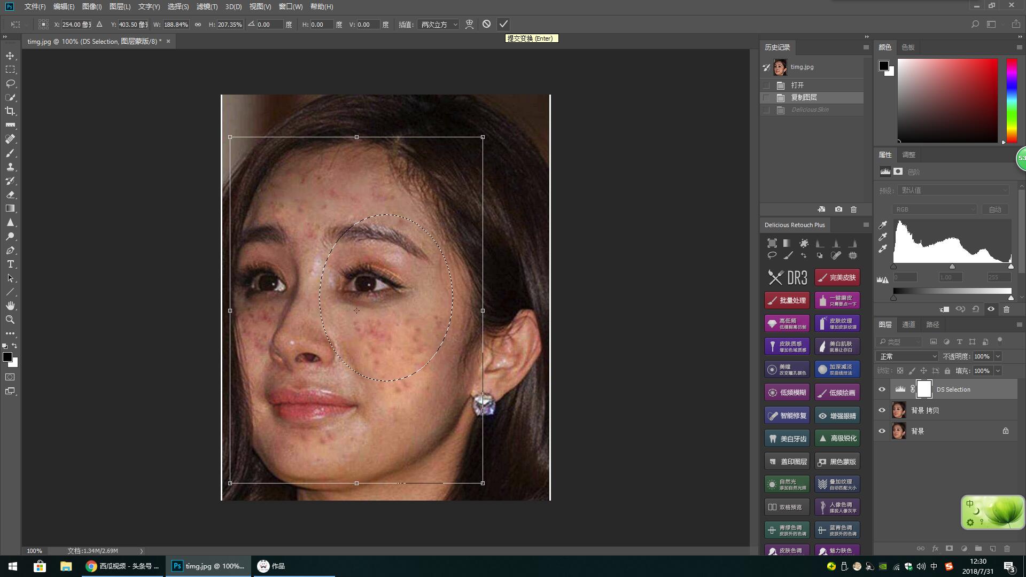1026x577 pixels.
Task: Commit the transform with the checkmark
Action: (503, 24)
